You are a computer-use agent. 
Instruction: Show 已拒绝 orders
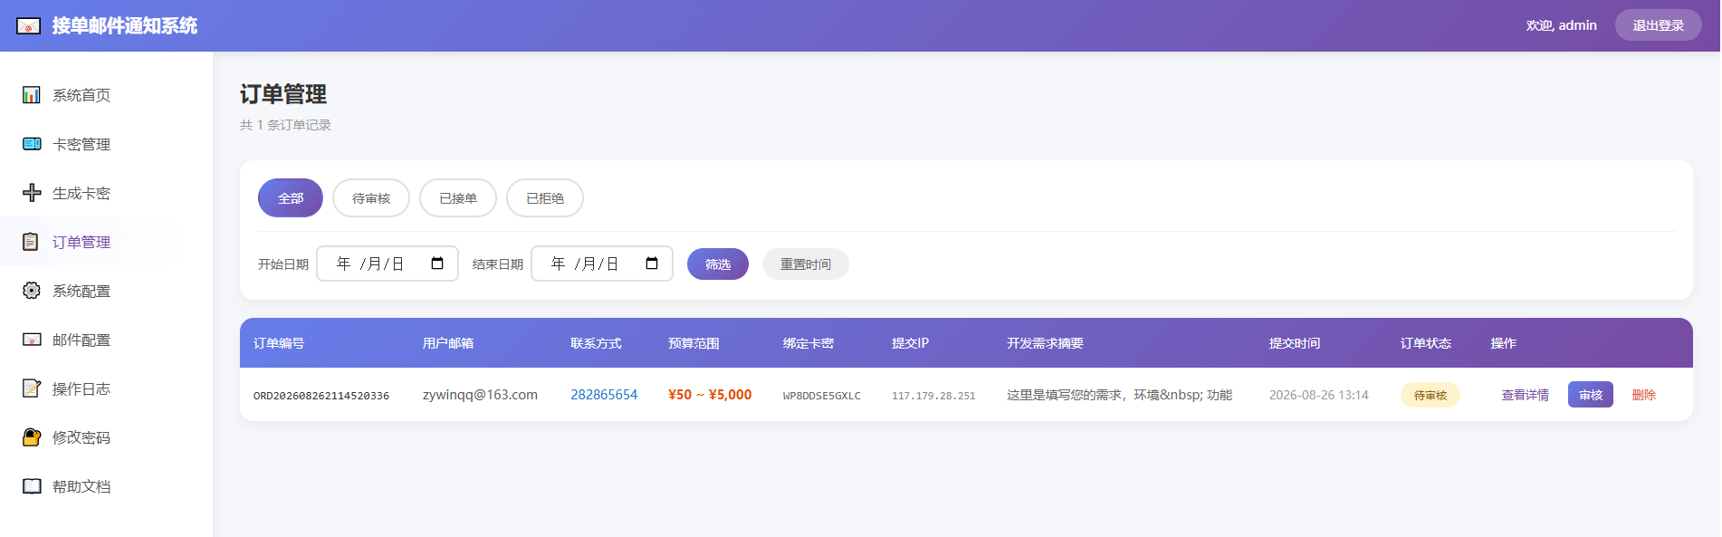(545, 198)
